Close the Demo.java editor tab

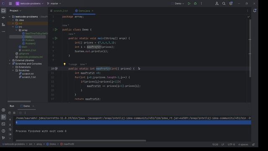tap(93, 11)
